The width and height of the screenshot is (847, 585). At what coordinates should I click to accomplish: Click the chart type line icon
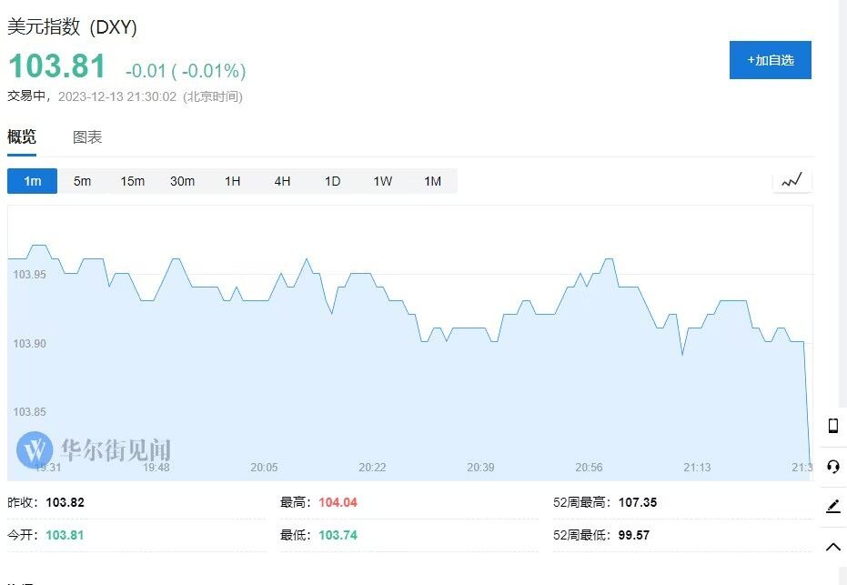point(792,180)
